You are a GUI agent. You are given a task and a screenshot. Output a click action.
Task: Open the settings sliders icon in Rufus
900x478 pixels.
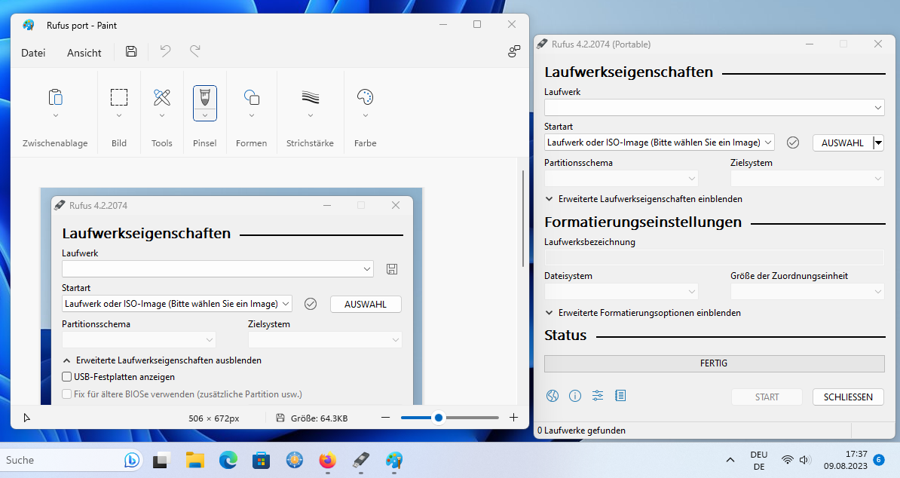pos(598,395)
